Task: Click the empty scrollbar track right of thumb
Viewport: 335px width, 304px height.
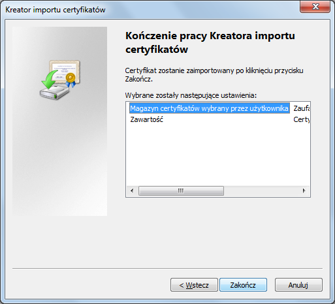Action: click(x=261, y=190)
